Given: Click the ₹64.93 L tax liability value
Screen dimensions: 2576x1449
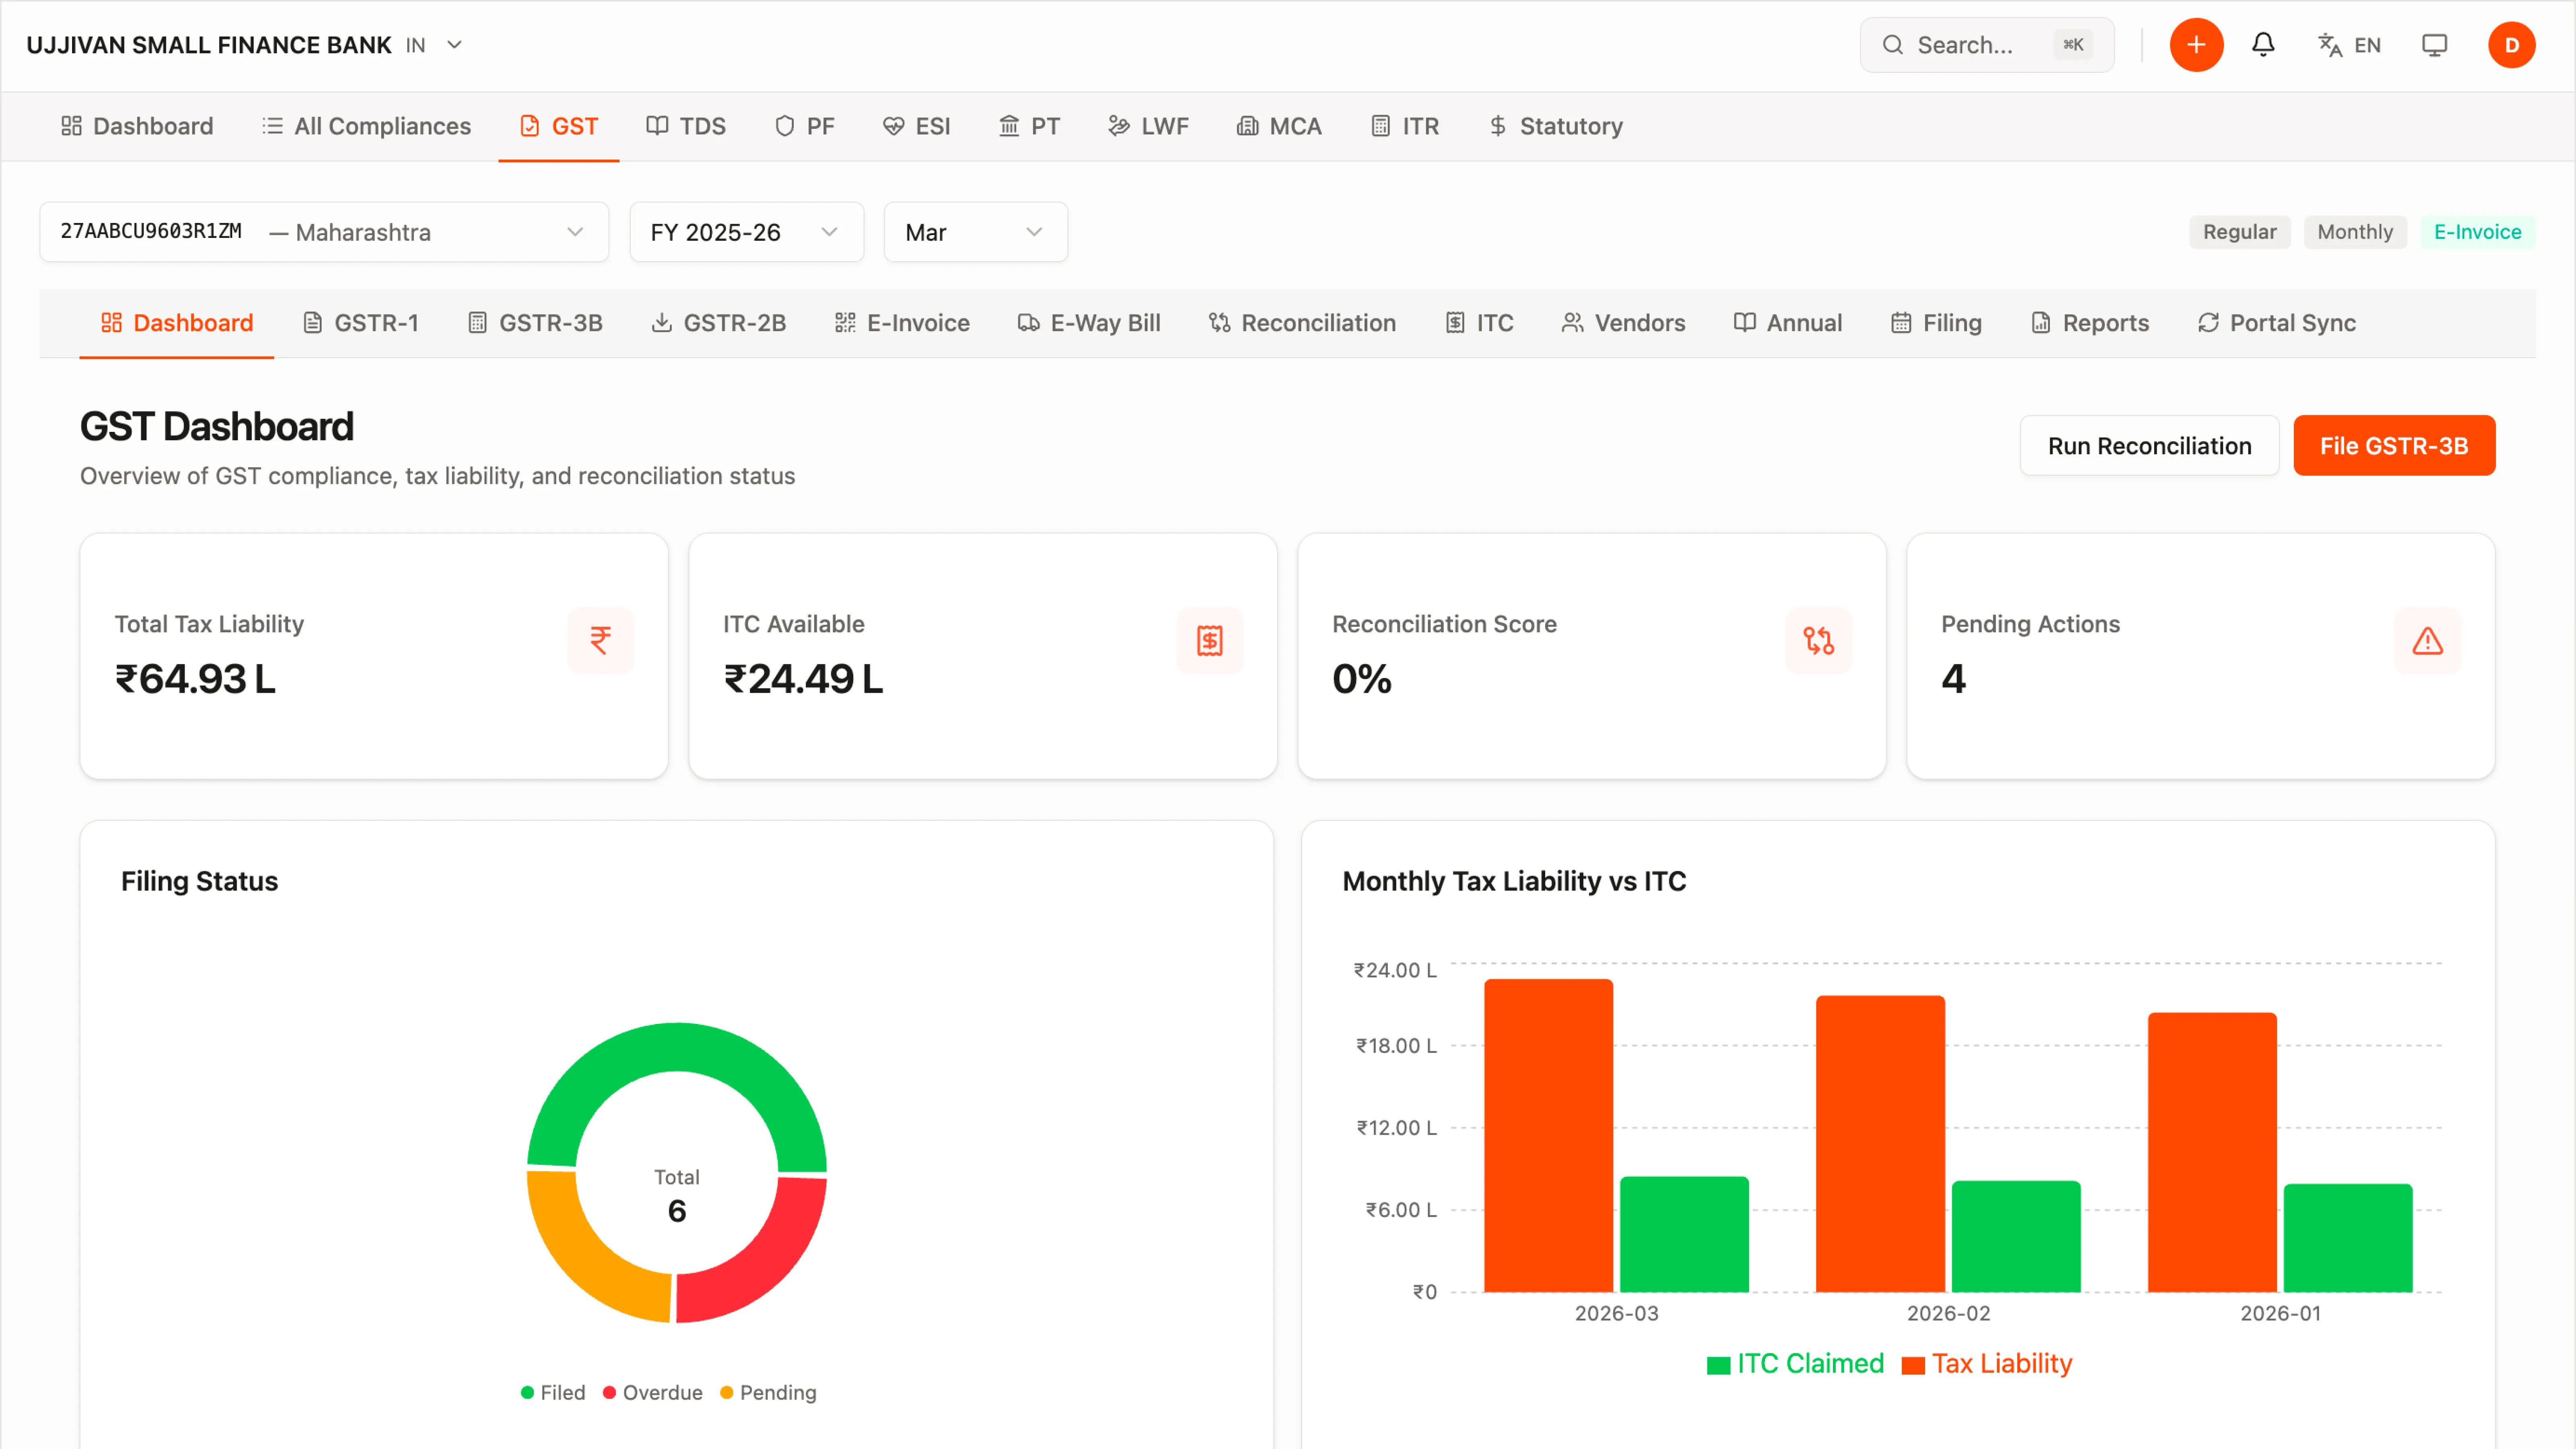Looking at the screenshot, I should click(195, 680).
